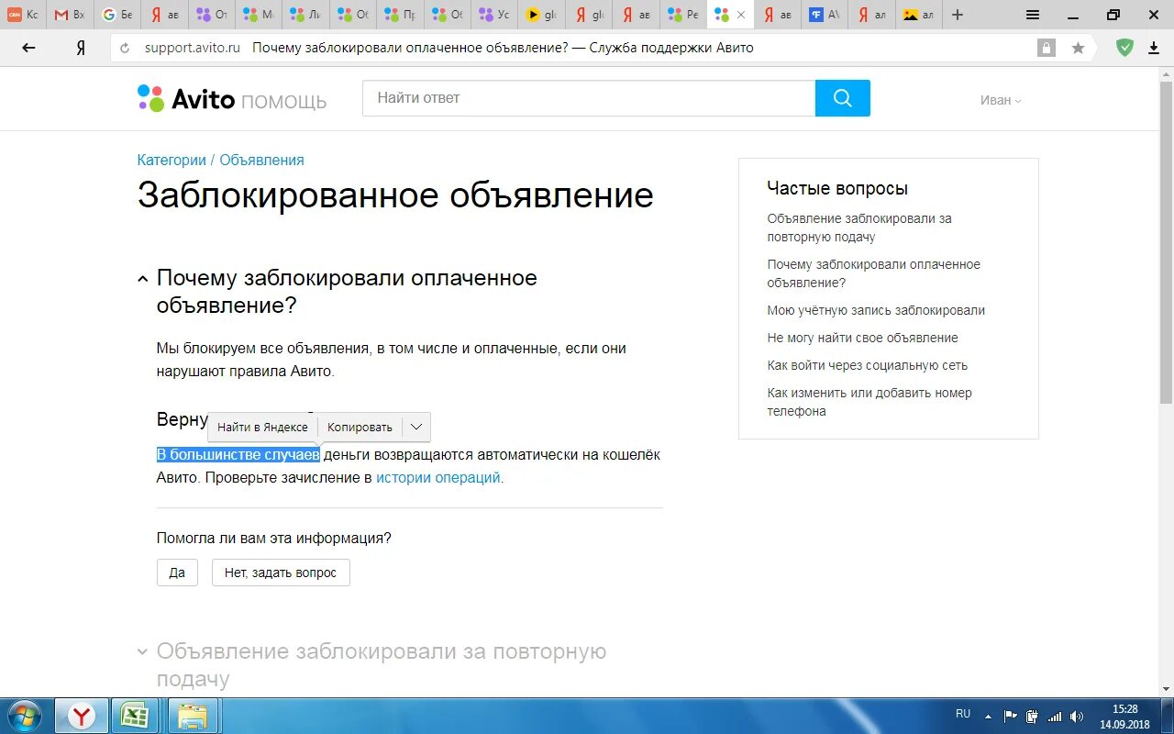Viewport: 1174px width, 734px height.
Task: Click the 'Частые вопросы' heading
Action: coord(837,188)
